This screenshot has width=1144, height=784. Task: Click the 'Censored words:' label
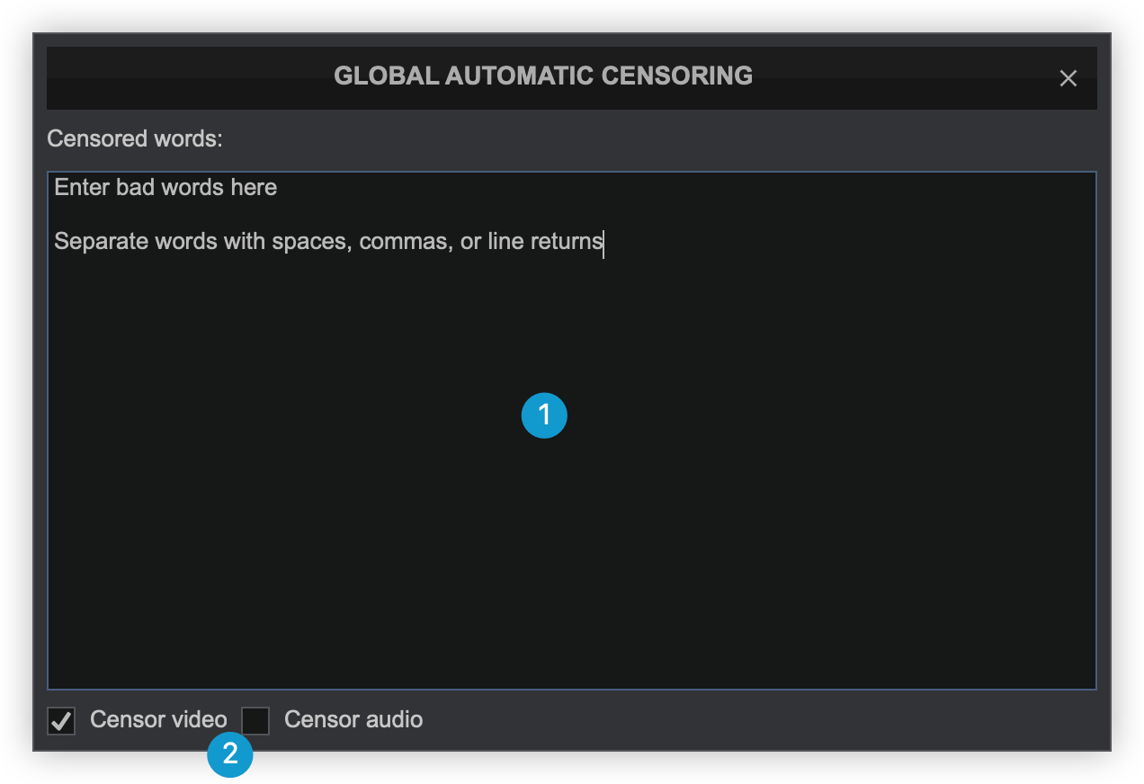tap(134, 139)
